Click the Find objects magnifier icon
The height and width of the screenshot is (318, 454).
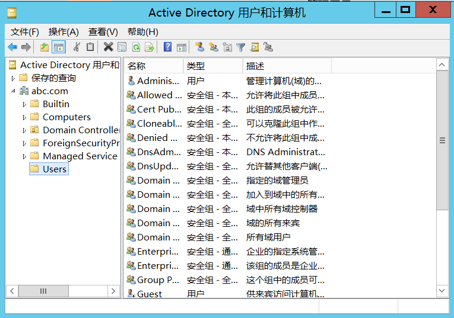pos(255,47)
